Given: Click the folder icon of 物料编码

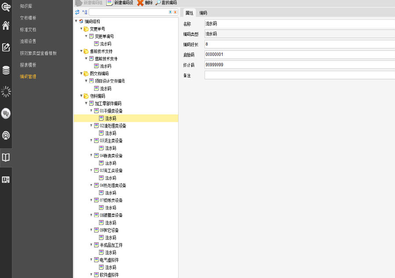Looking at the screenshot, I should point(86,96).
